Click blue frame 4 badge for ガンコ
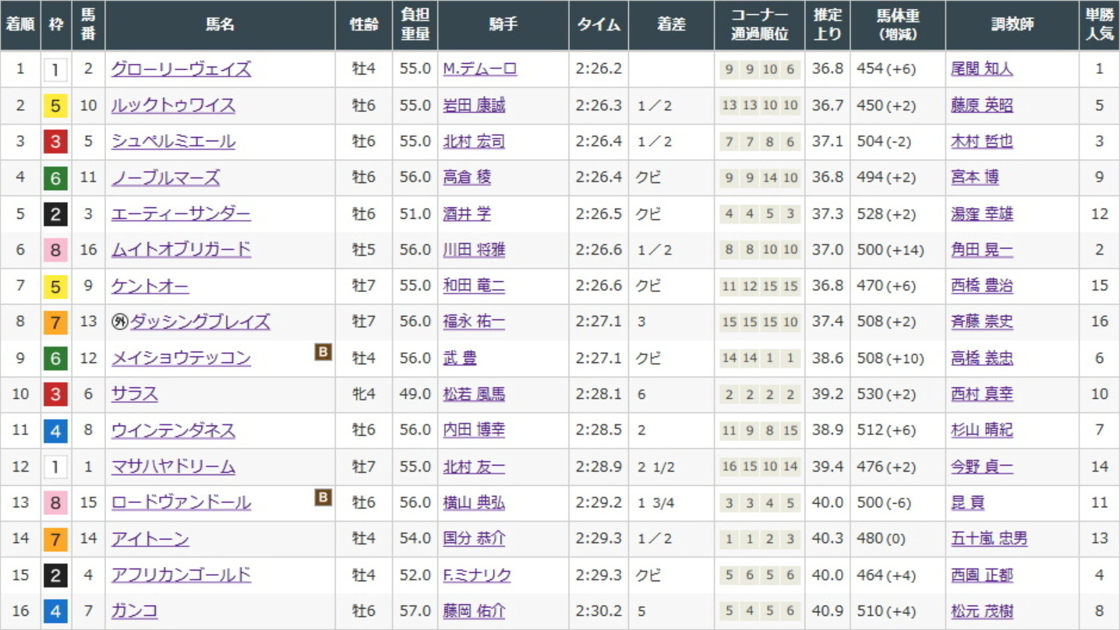 click(56, 611)
